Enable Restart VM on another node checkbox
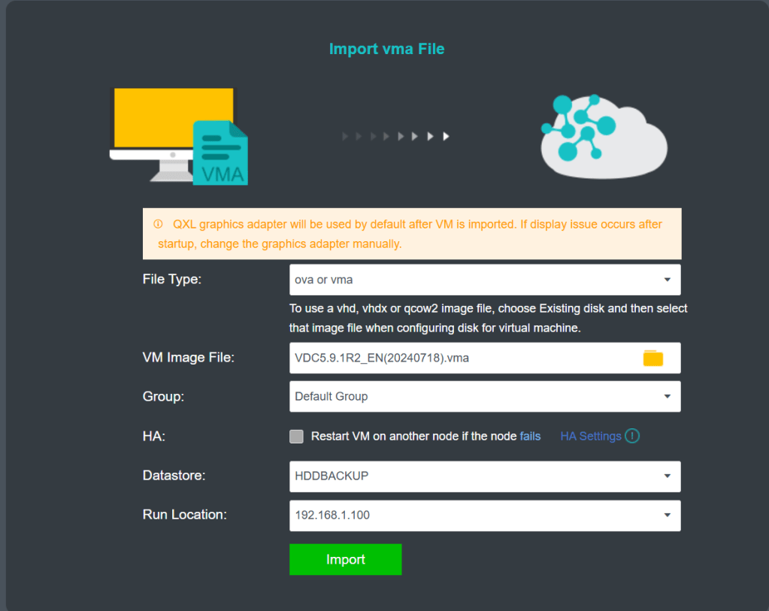Screen dimensions: 769x611 296,437
